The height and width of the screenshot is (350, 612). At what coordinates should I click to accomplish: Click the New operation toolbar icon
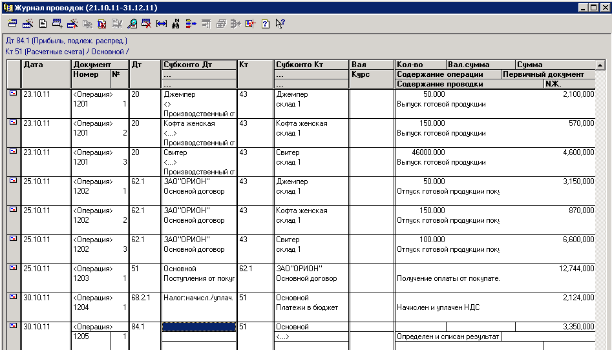(12, 24)
